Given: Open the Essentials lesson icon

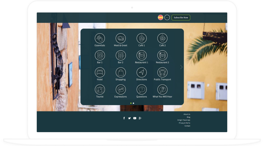Looking at the screenshot, I should [x=100, y=38].
